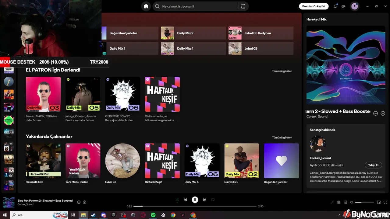Pause the current song
The height and width of the screenshot is (219, 390).
click(x=195, y=200)
